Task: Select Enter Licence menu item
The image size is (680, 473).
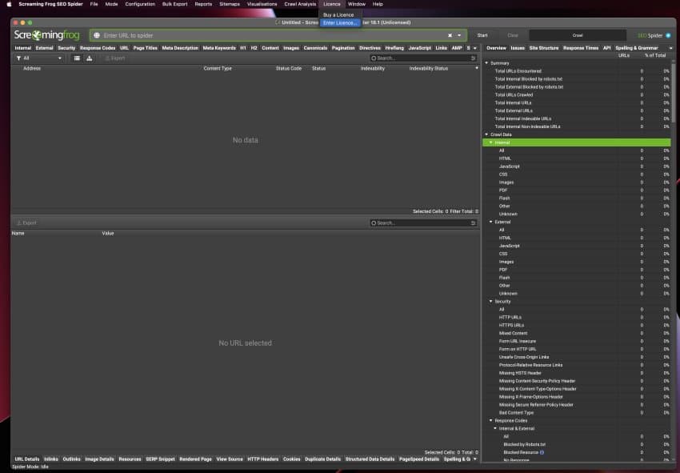Action: 341,22
